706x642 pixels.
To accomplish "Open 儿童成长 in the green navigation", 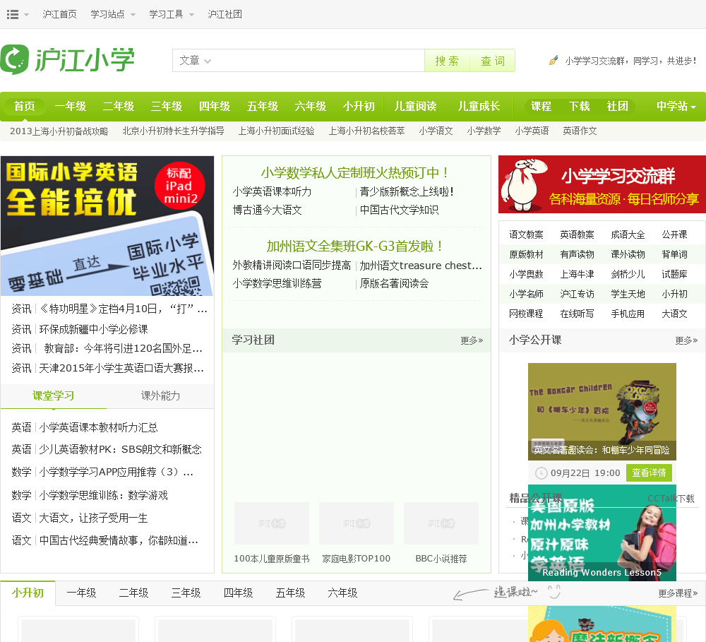I will tap(479, 107).
